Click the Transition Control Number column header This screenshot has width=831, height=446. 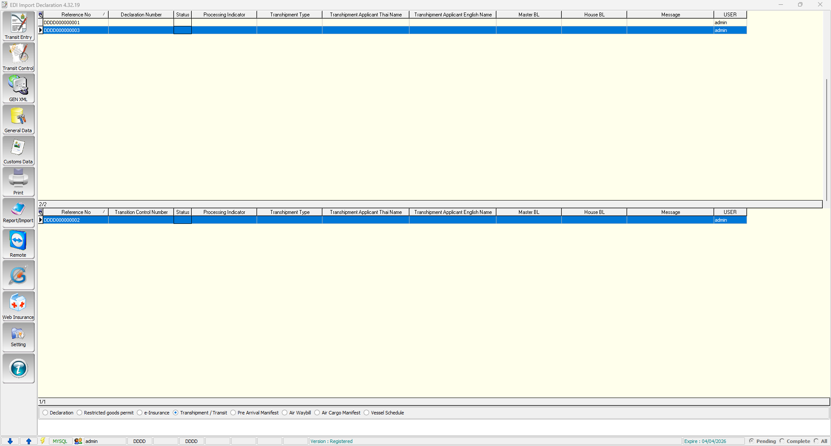pos(141,212)
